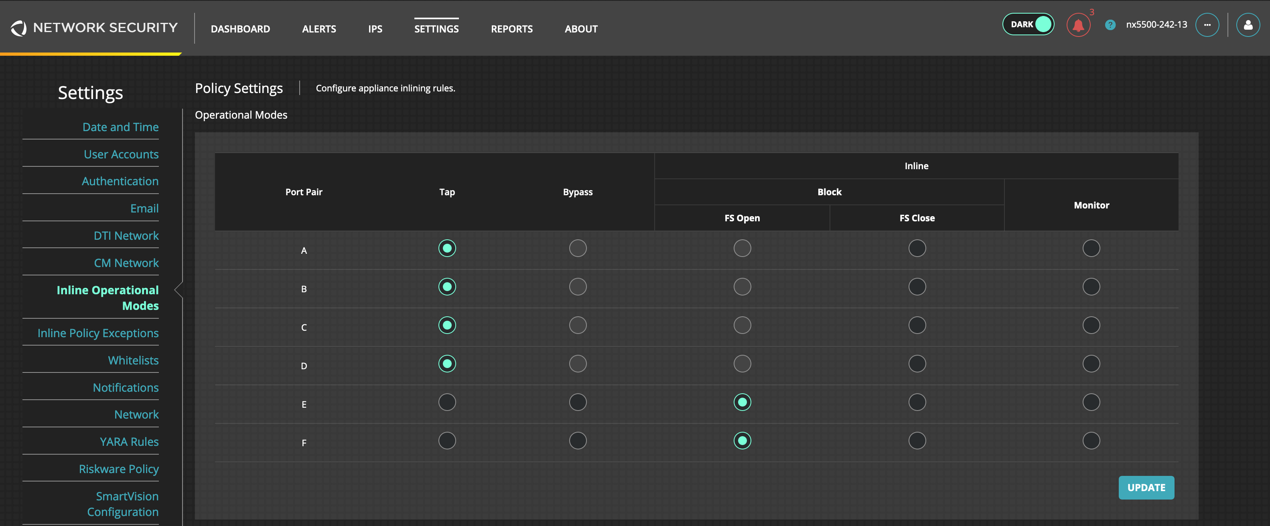Viewport: 1270px width, 526px height.
Task: Select Monitor mode for port pair F
Action: click(x=1091, y=440)
